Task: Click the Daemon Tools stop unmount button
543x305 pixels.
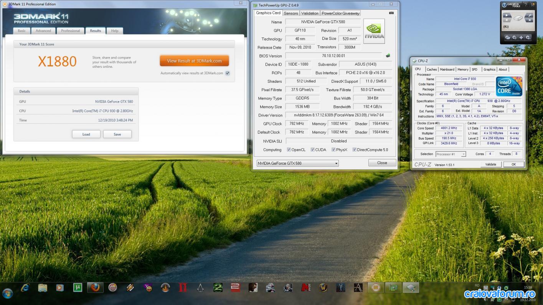Action: pyautogui.click(x=507, y=20)
